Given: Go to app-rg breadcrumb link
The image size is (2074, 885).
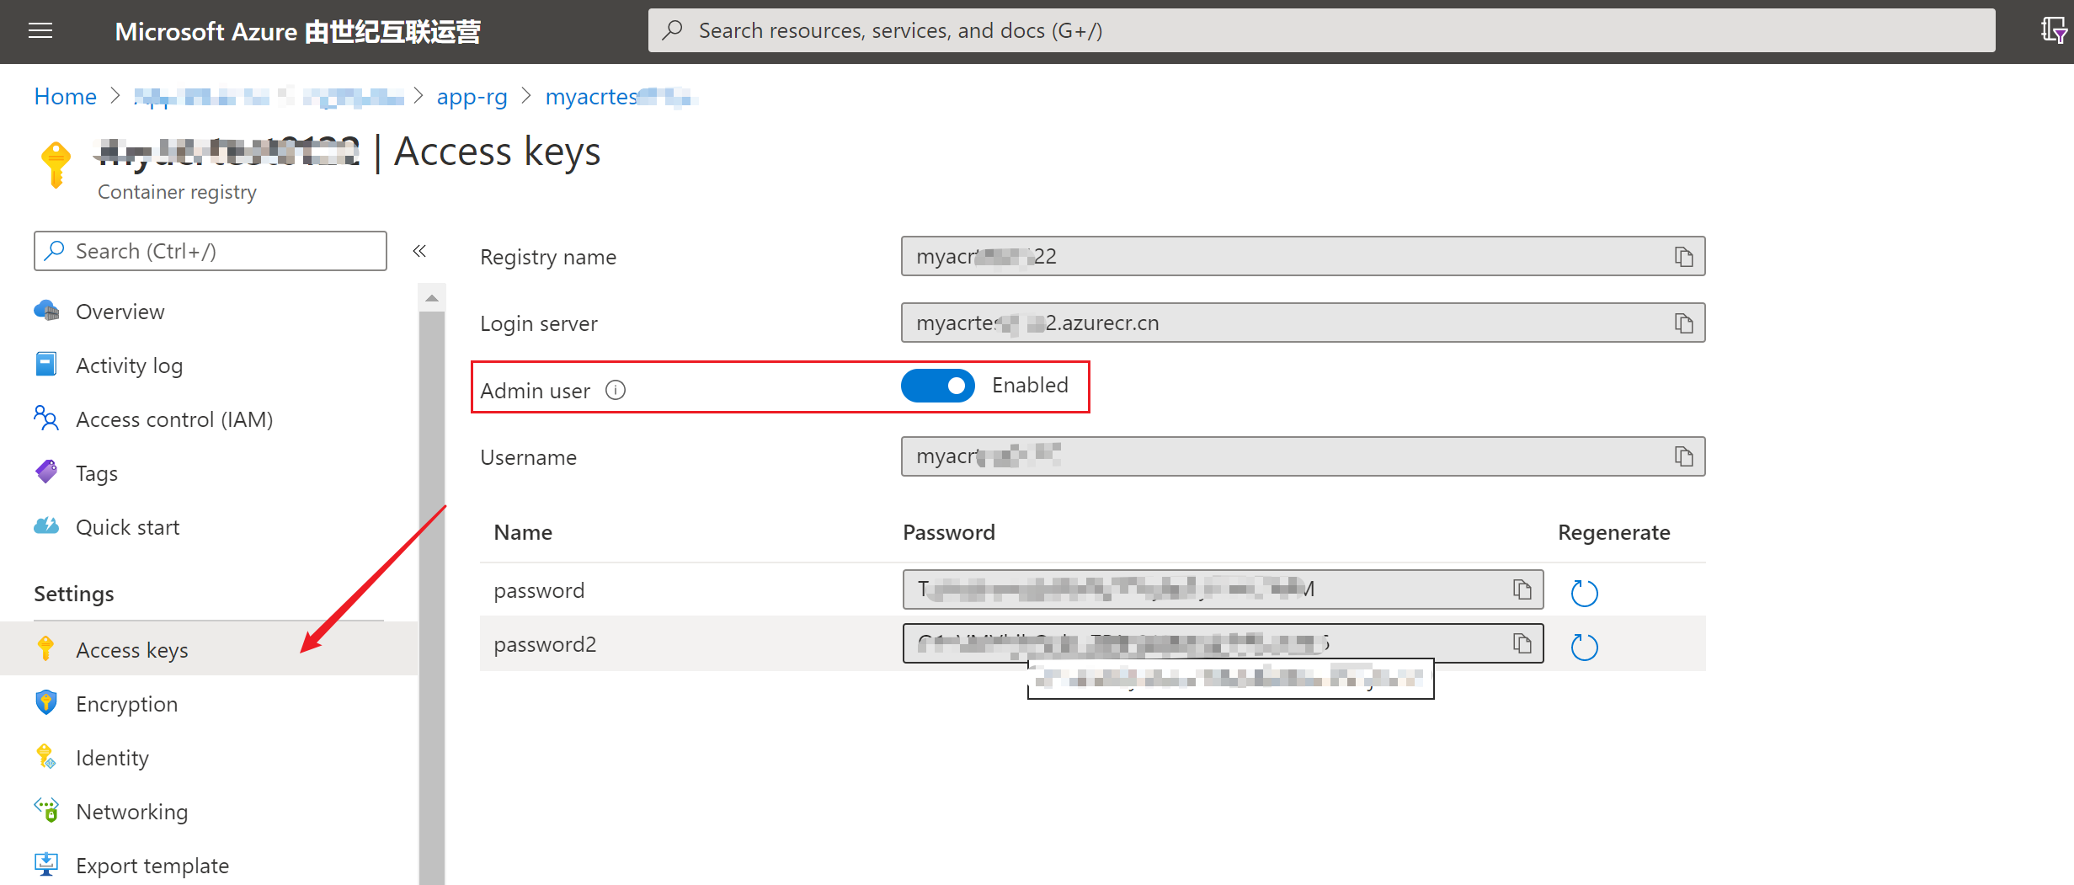Looking at the screenshot, I should 472,97.
